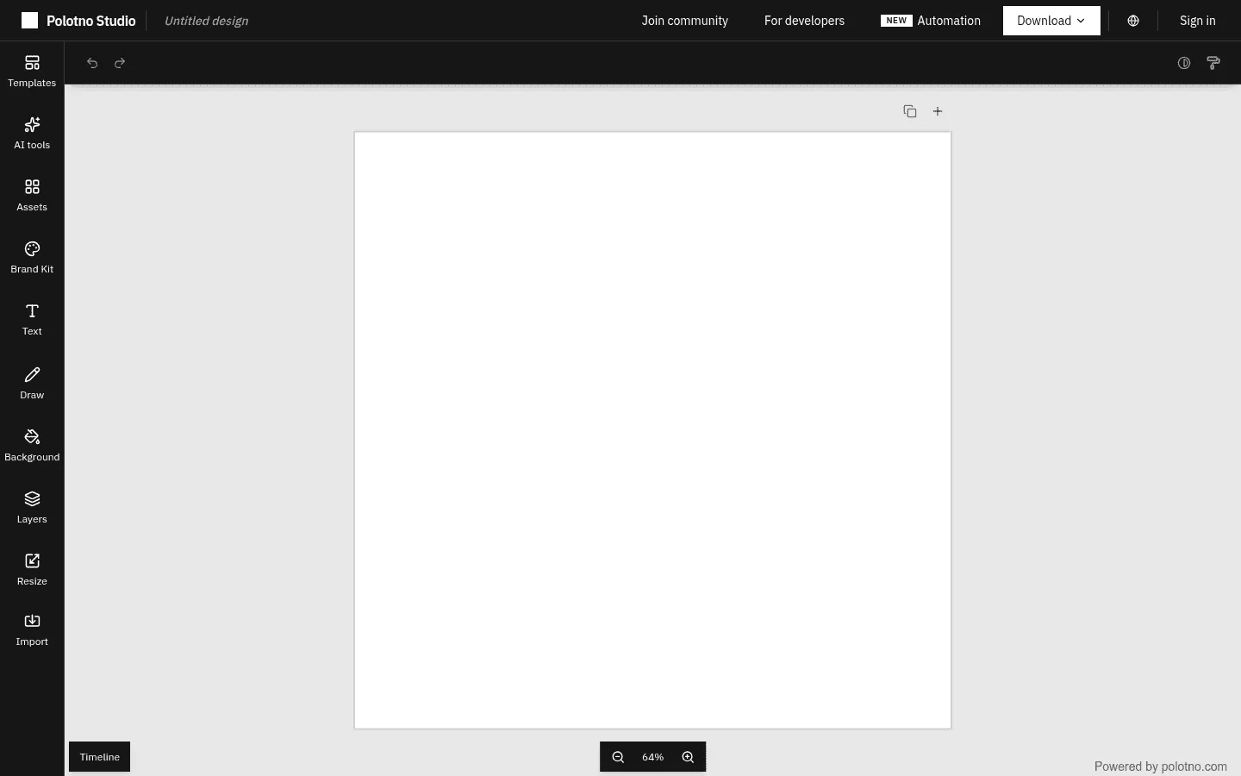Open the Resize panel
The width and height of the screenshot is (1241, 776).
tap(32, 570)
